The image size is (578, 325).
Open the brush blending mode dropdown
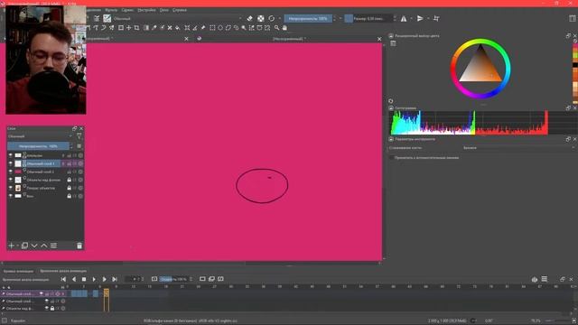click(178, 18)
